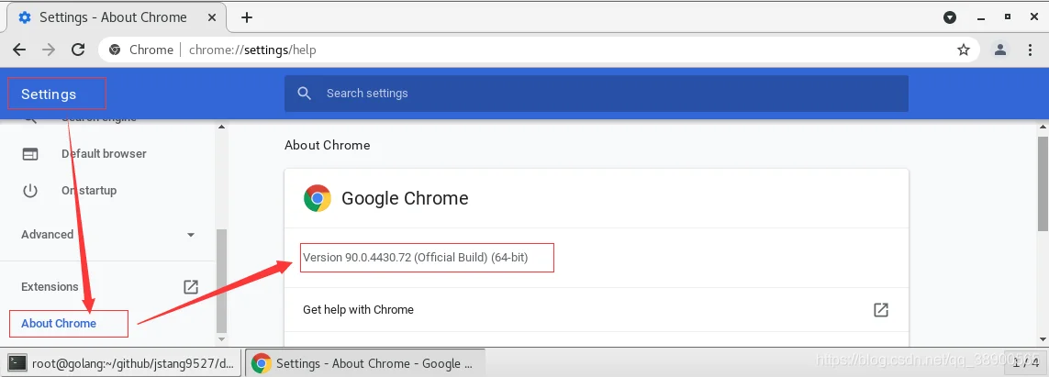
Task: Click the forward navigation arrow
Action: [48, 50]
